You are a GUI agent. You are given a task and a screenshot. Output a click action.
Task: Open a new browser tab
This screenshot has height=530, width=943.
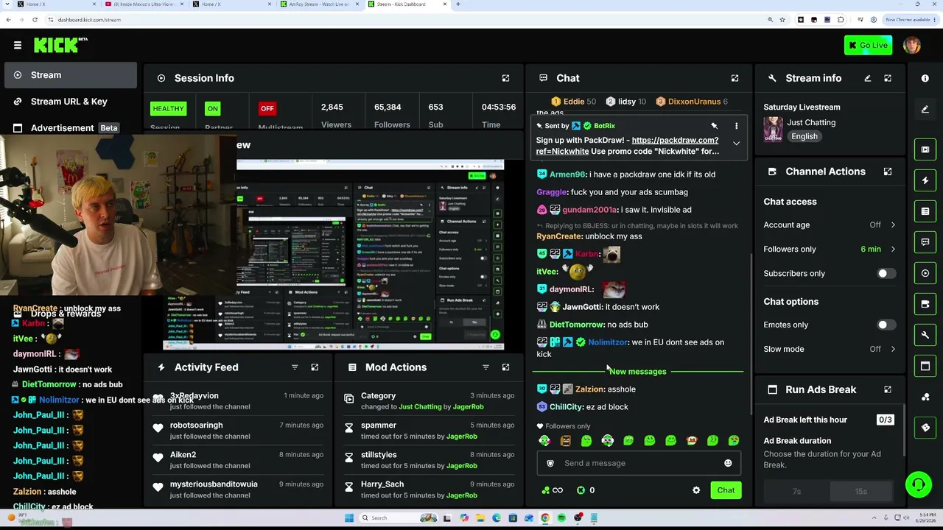click(458, 4)
